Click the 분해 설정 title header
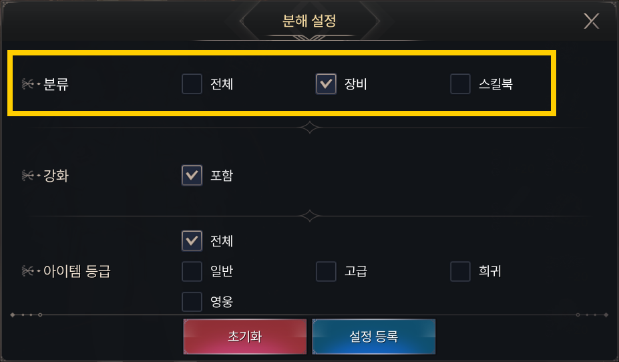This screenshot has height=362, width=619. (x=308, y=21)
